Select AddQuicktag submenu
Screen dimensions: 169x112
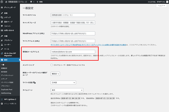[x=6, y=93]
